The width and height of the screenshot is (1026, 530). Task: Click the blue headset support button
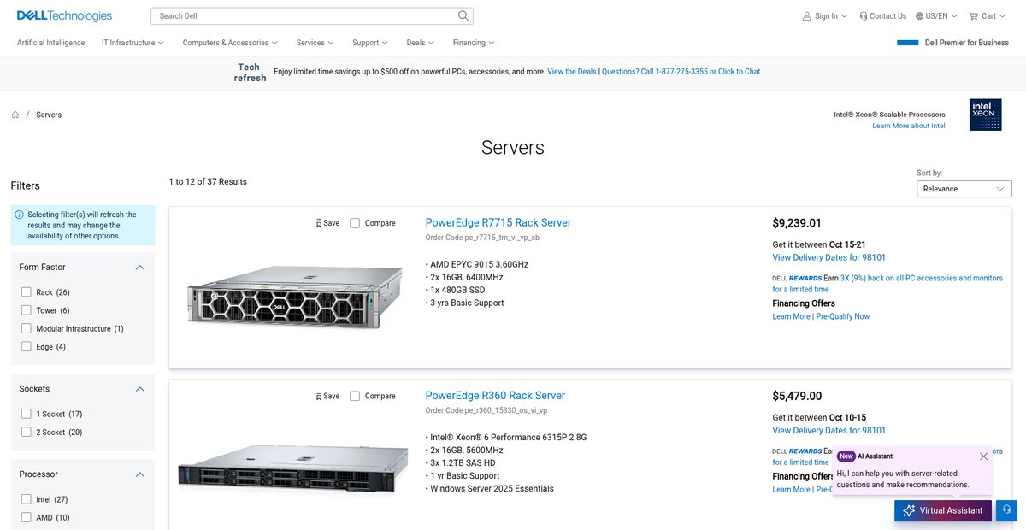click(x=1006, y=510)
